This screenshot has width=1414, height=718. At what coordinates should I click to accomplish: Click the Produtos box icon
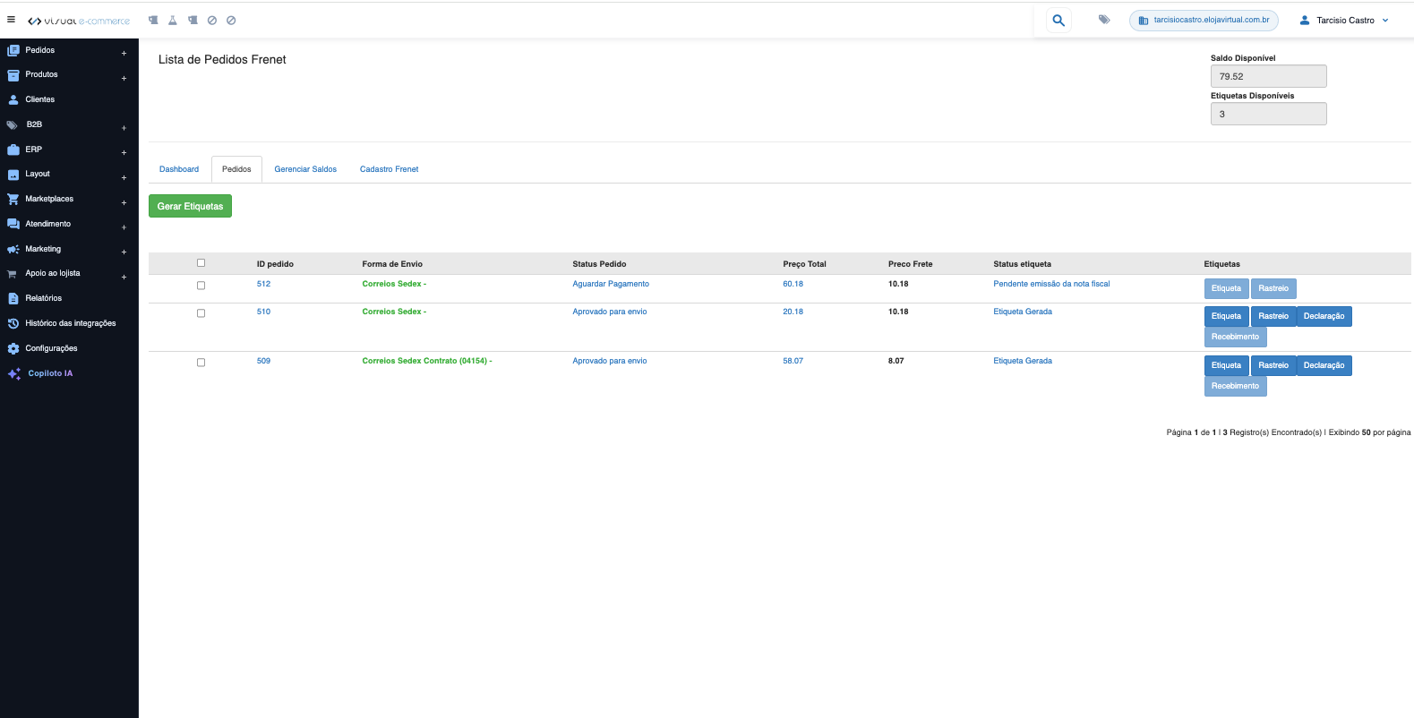point(13,75)
